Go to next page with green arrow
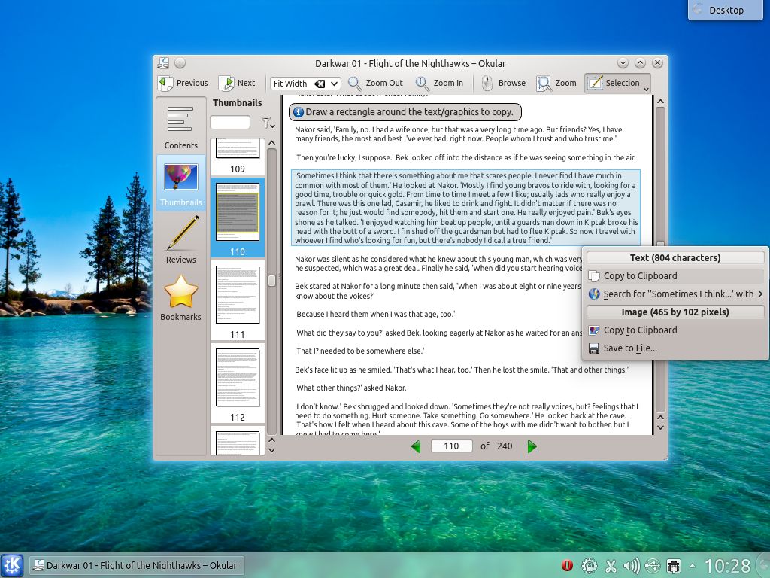This screenshot has width=770, height=578. click(x=532, y=446)
